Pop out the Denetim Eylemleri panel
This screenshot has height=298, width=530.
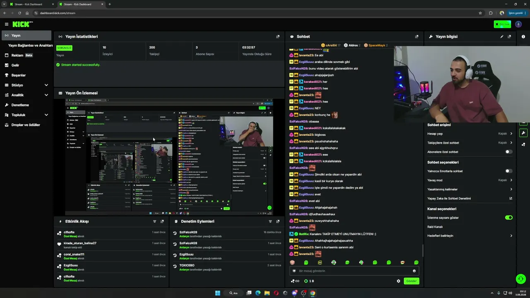click(x=278, y=221)
